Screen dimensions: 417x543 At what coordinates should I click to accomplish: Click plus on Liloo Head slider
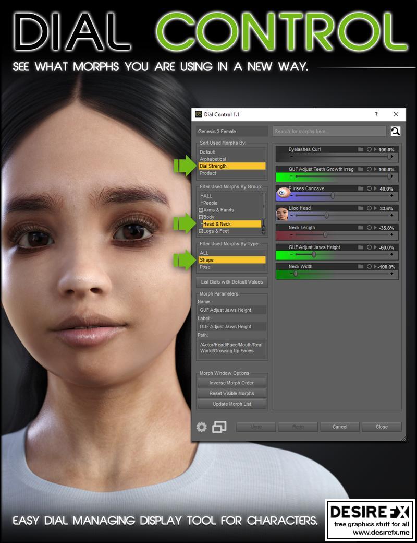tap(392, 215)
